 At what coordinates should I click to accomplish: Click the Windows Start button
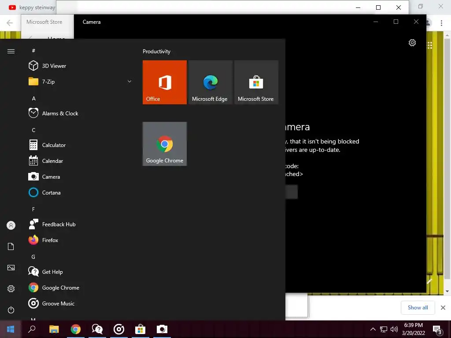(11, 329)
